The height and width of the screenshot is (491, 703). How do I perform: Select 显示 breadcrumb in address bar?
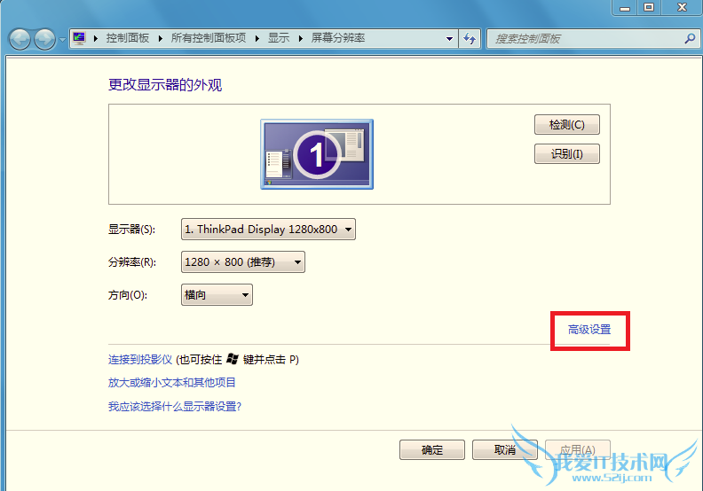tap(279, 38)
